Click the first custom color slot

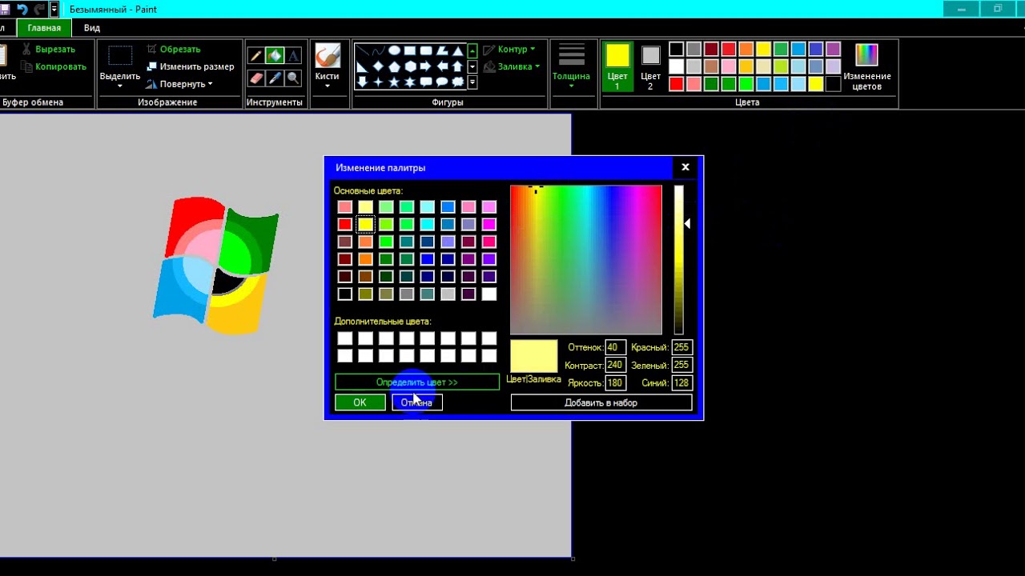pos(344,338)
